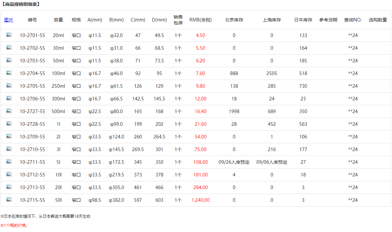
Task: View picture icon for product 10-2709-55
Action: click(9, 136)
